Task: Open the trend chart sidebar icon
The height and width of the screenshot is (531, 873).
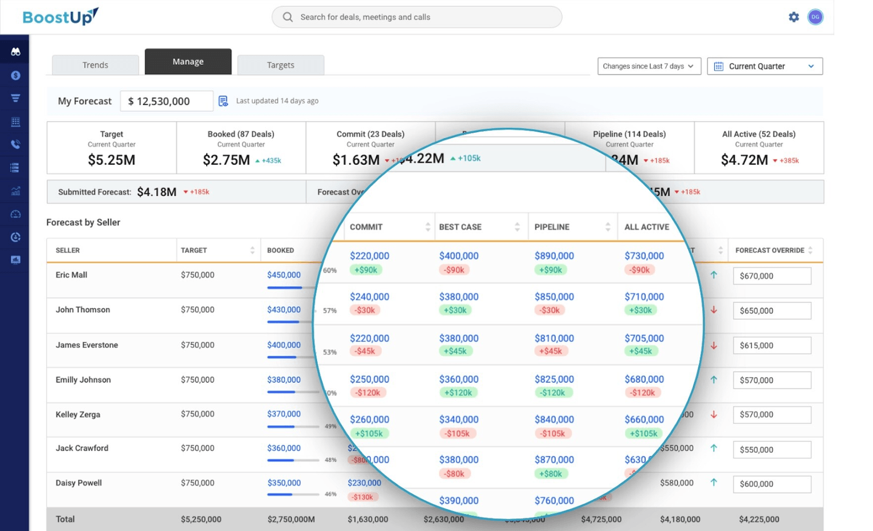Action: tap(15, 191)
